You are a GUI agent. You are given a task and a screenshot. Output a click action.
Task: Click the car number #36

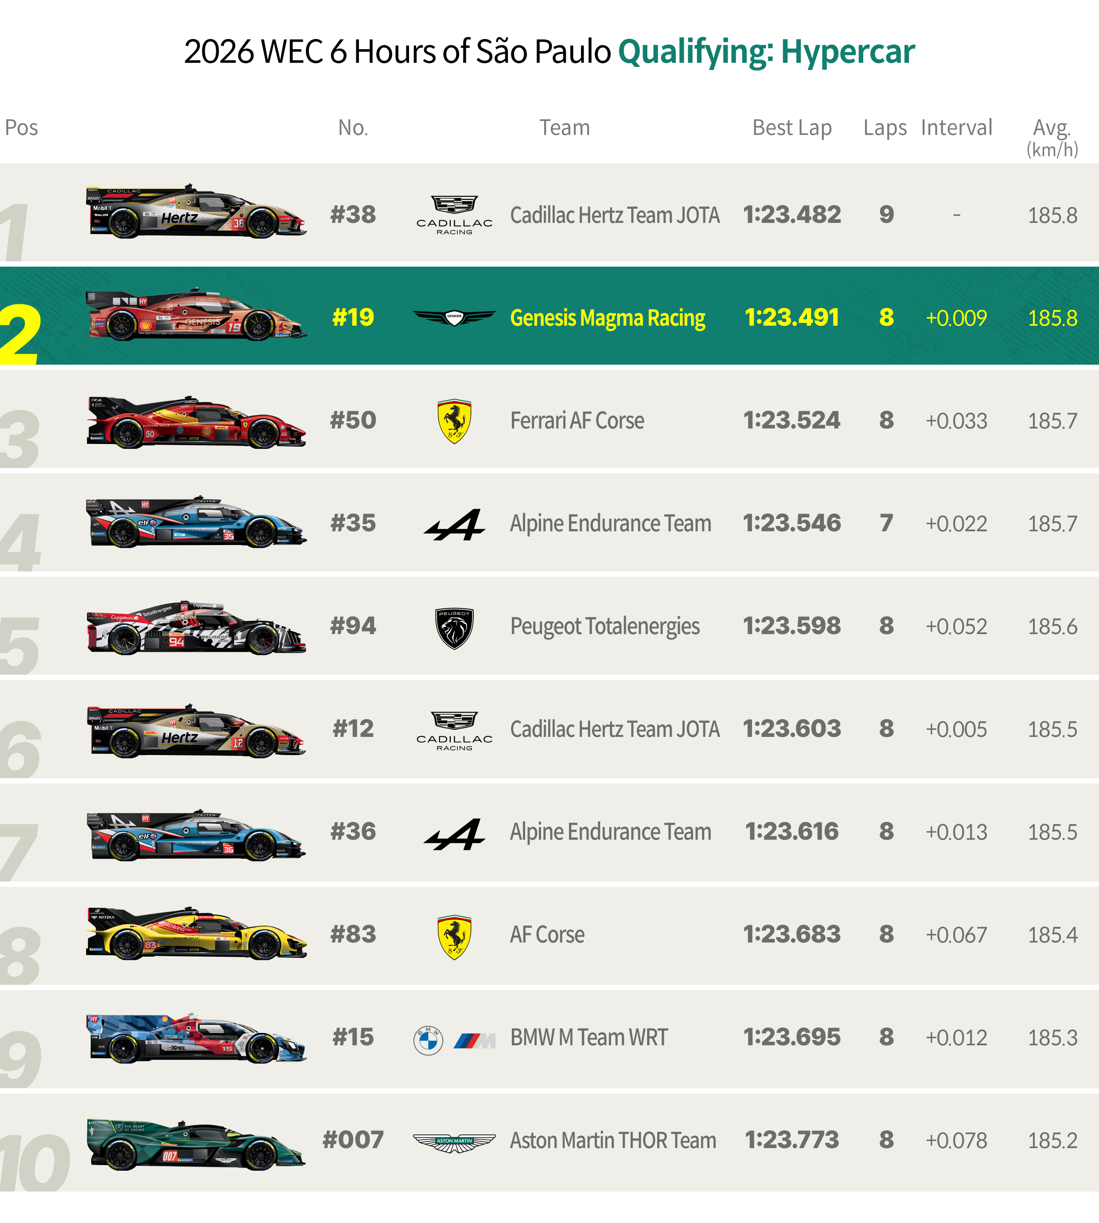click(353, 832)
